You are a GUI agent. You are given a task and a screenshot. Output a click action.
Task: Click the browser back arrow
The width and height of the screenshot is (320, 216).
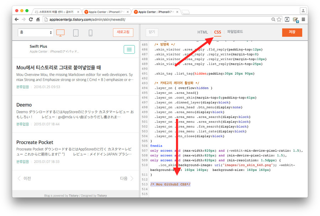pyautogui.click(x=17, y=20)
